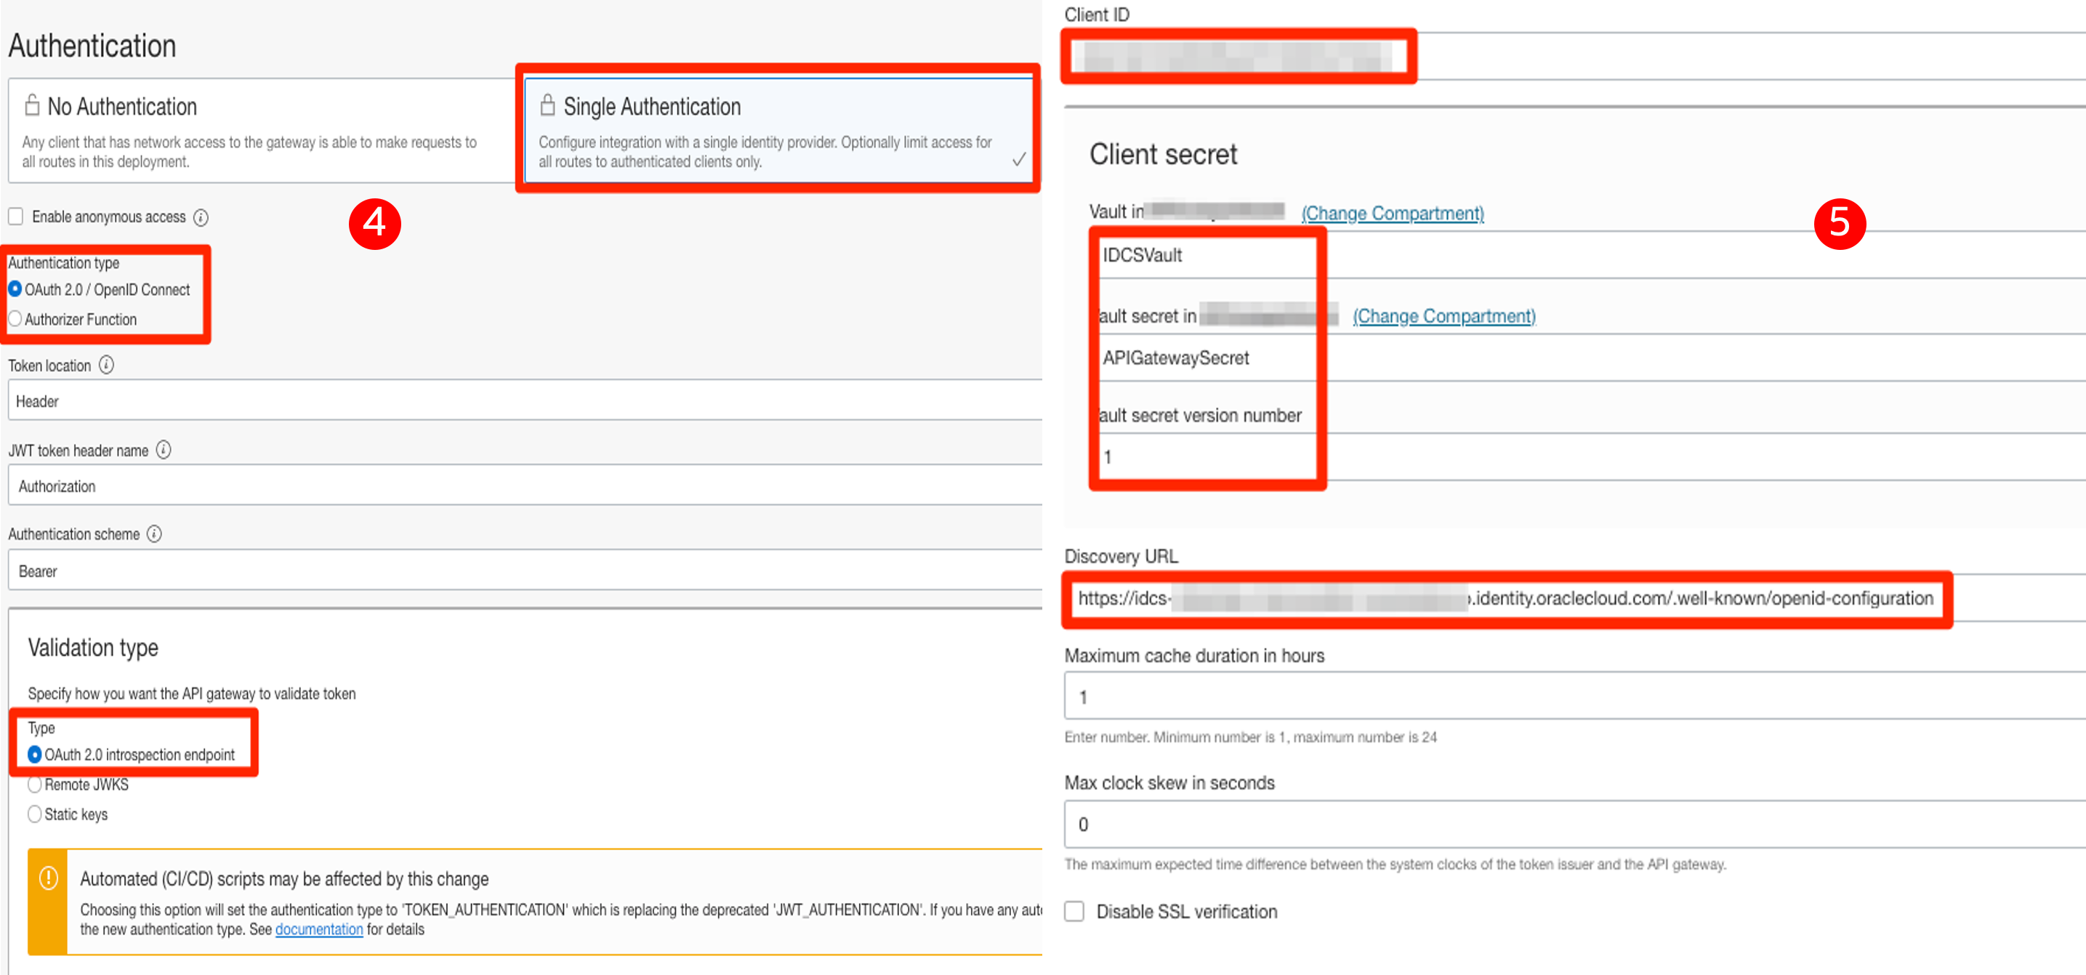Click the padlock icon on No Authentication card
This screenshot has width=2086, height=975.
point(33,105)
